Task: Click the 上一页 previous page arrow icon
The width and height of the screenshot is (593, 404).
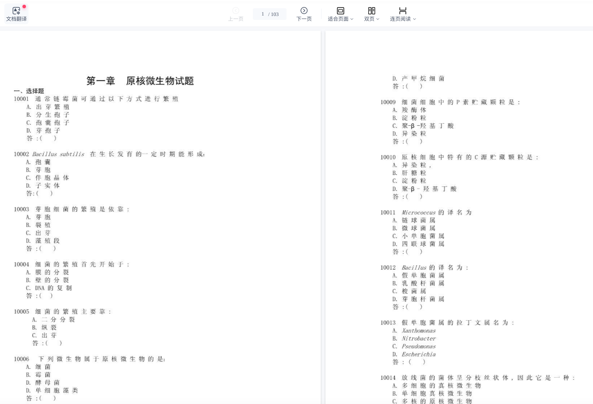Action: click(x=236, y=10)
